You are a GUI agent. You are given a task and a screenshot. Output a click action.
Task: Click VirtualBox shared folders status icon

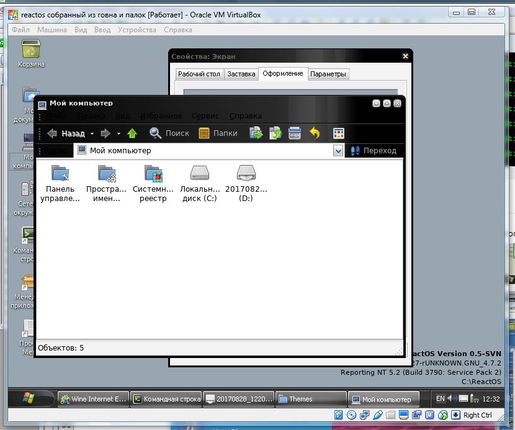point(390,415)
